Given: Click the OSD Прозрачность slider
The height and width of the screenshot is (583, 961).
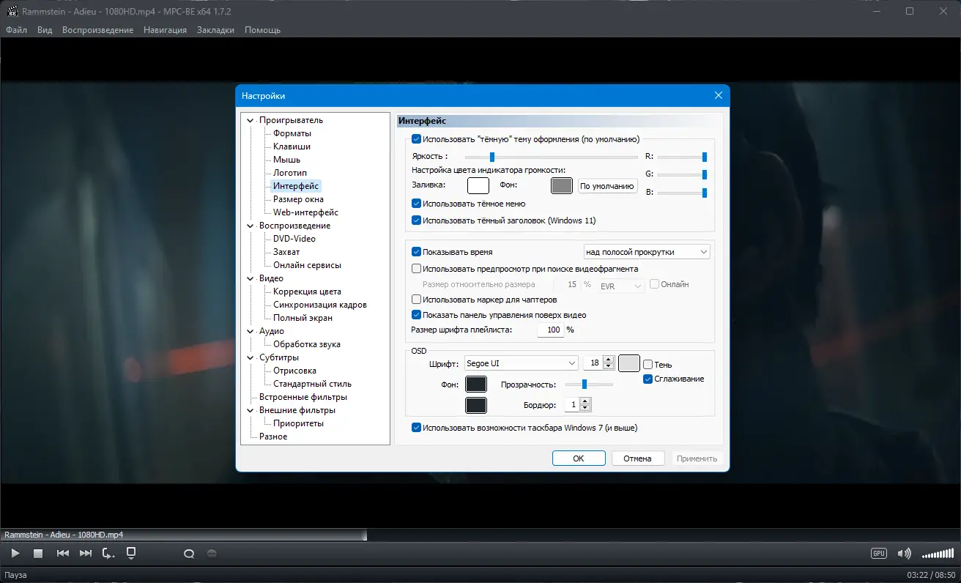Looking at the screenshot, I should pos(588,385).
